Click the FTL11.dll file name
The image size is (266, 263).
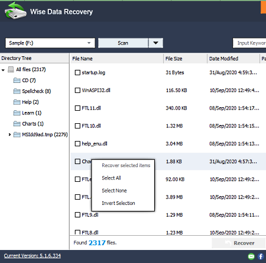[91, 108]
